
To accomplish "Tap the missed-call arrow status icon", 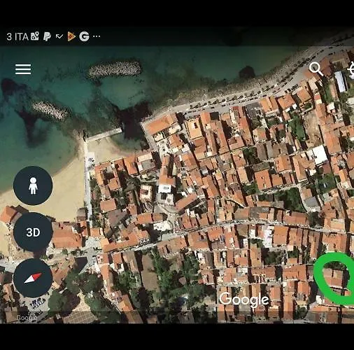I will (x=59, y=36).
